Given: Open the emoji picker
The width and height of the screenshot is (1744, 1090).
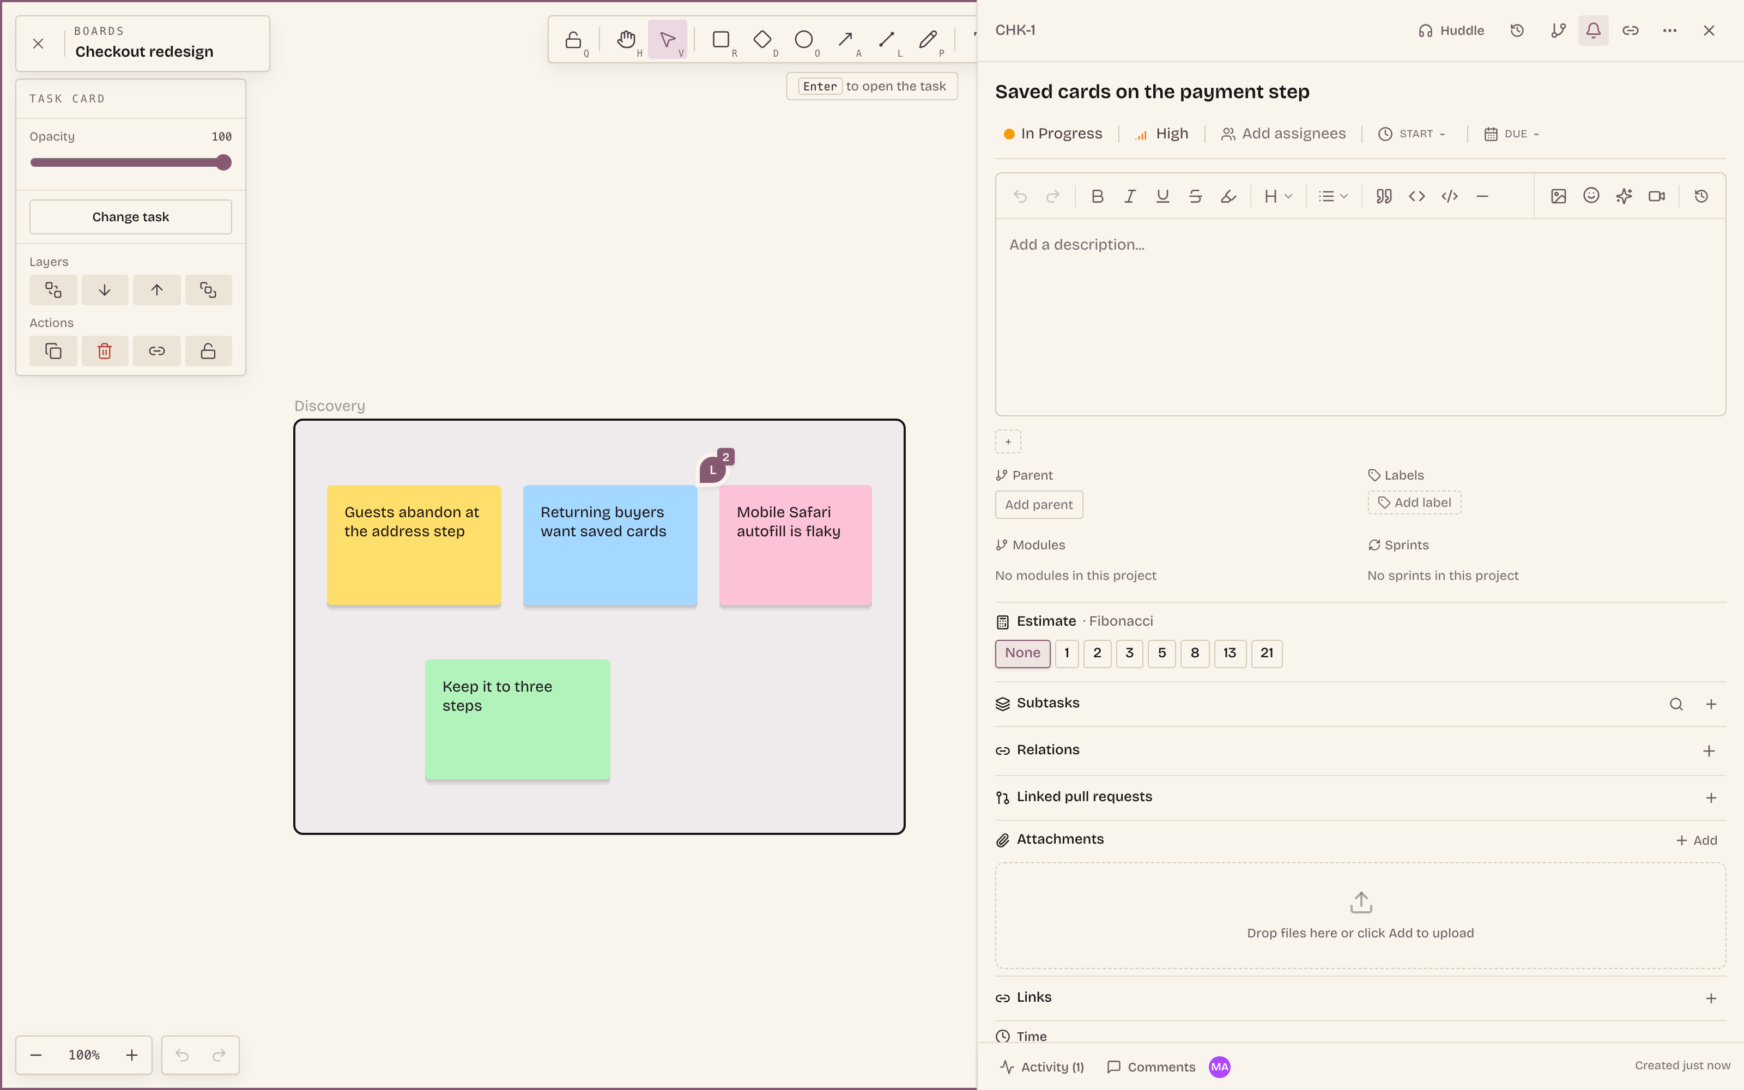Looking at the screenshot, I should tap(1591, 196).
